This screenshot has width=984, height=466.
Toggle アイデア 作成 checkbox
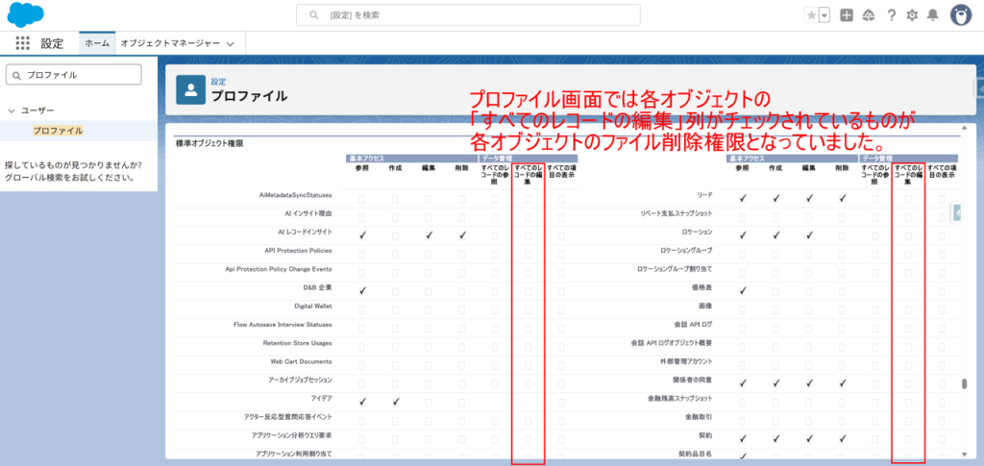point(395,402)
